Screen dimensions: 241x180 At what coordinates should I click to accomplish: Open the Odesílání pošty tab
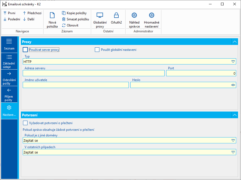pos(9,78)
